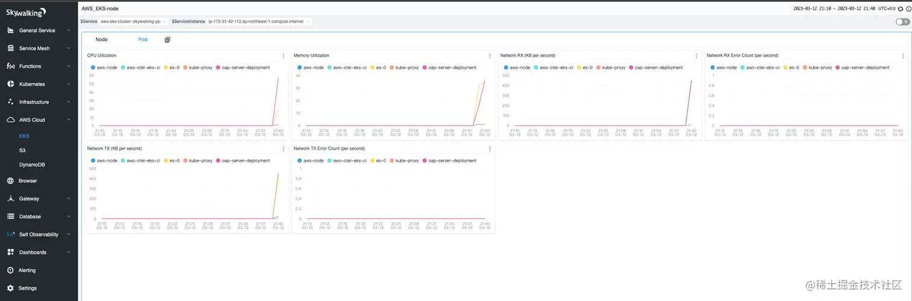This screenshot has width=912, height=301.
Task: Open CPU Utilization widget three-dot menu
Action: click(283, 55)
